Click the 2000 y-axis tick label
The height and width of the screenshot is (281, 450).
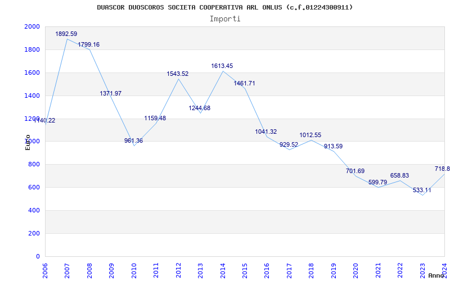tap(32, 26)
